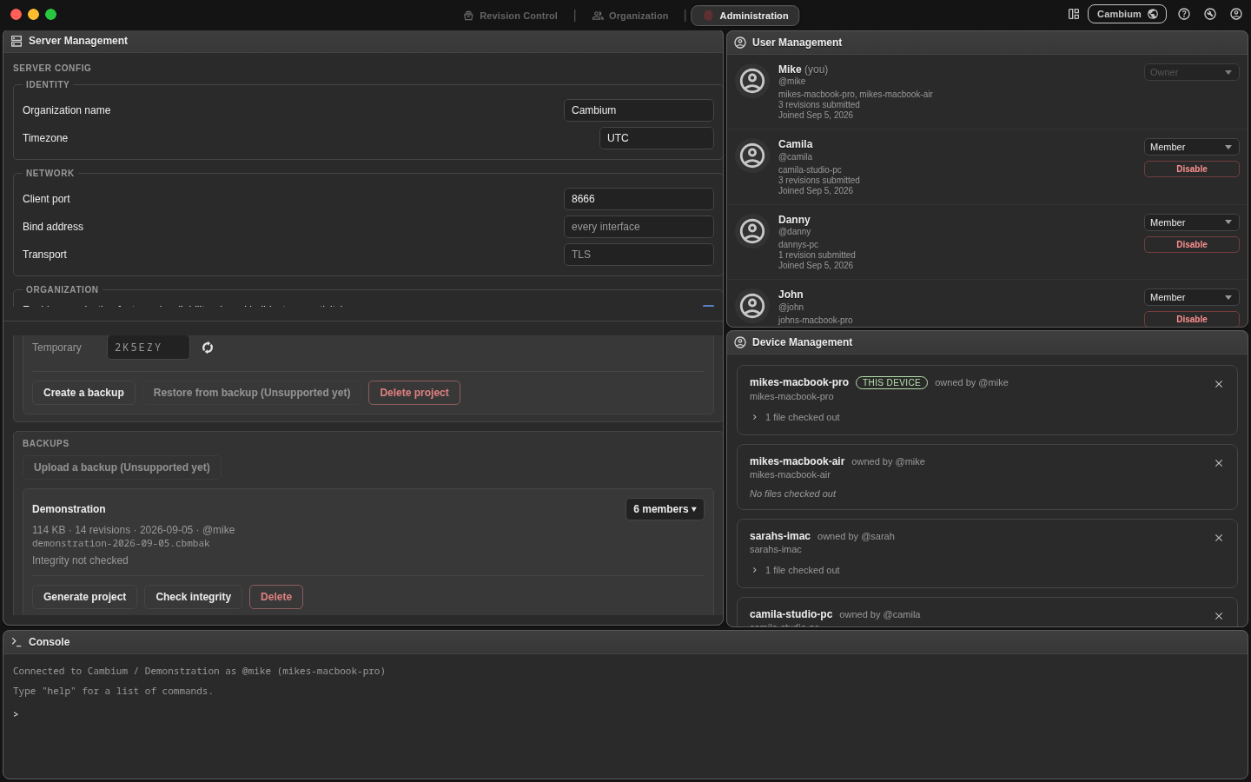Open the account profile icon at top right
The height and width of the screenshot is (782, 1251).
pos(1236,14)
